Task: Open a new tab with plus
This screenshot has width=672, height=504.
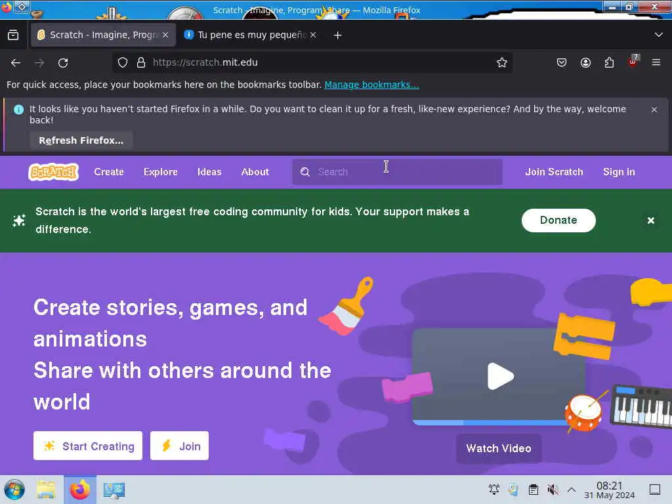Action: coord(338,35)
